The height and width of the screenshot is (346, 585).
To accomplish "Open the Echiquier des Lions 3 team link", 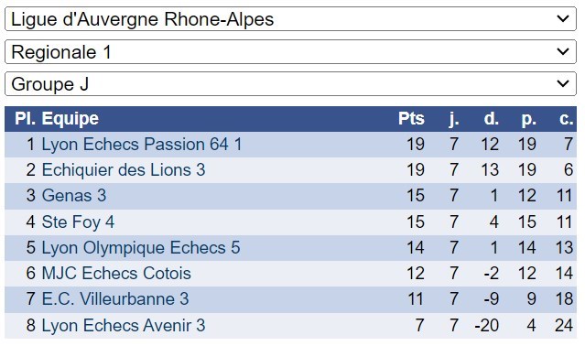I will (x=124, y=170).
